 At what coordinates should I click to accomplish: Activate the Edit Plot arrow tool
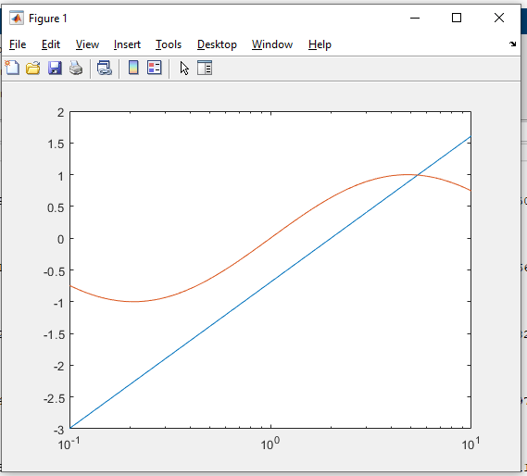coord(184,68)
